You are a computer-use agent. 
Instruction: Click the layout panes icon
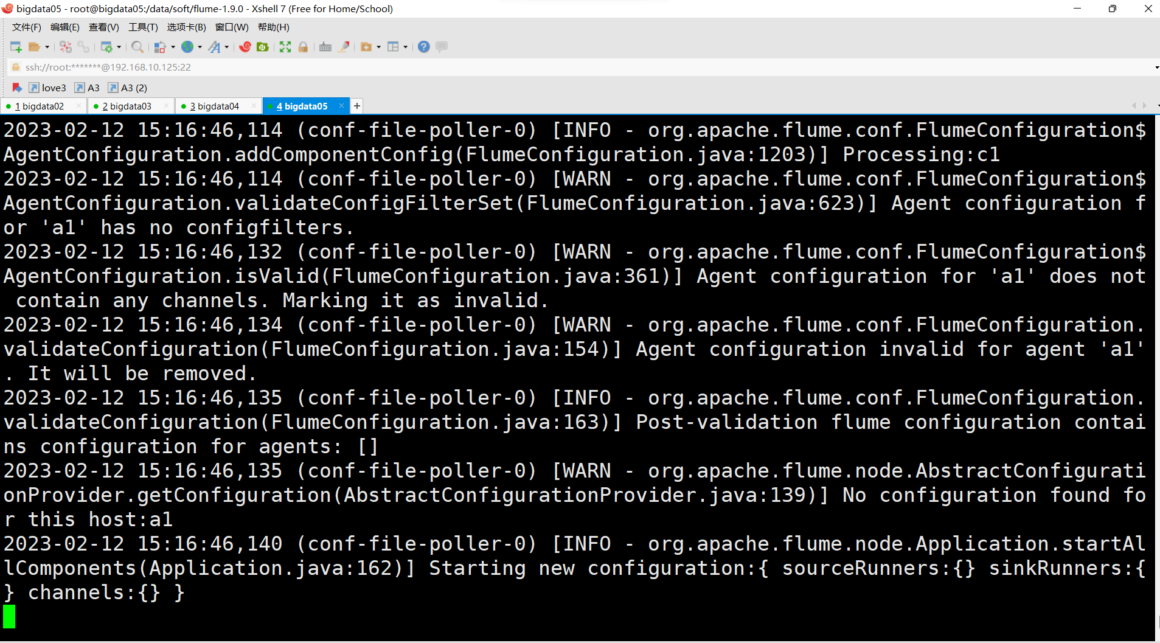click(393, 47)
